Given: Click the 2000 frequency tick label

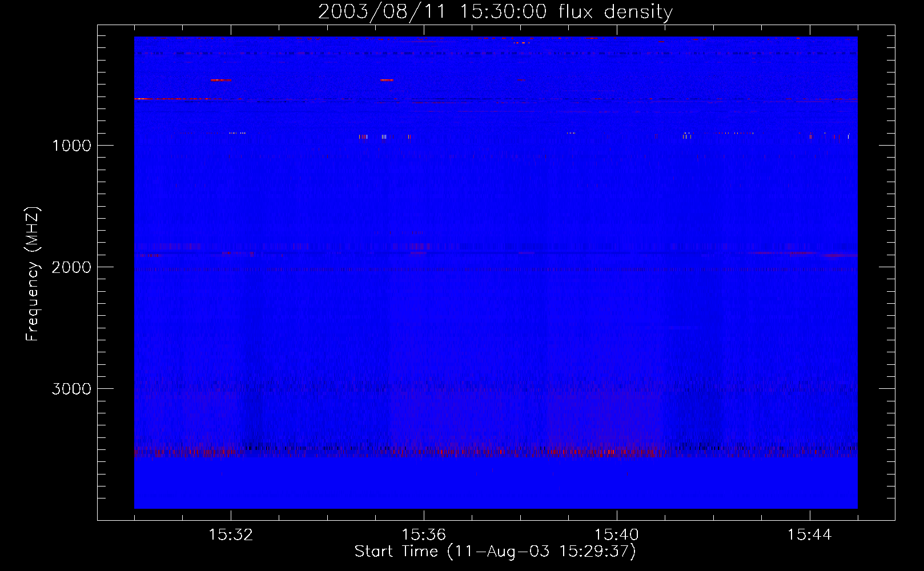Looking at the screenshot, I should coord(71,267).
